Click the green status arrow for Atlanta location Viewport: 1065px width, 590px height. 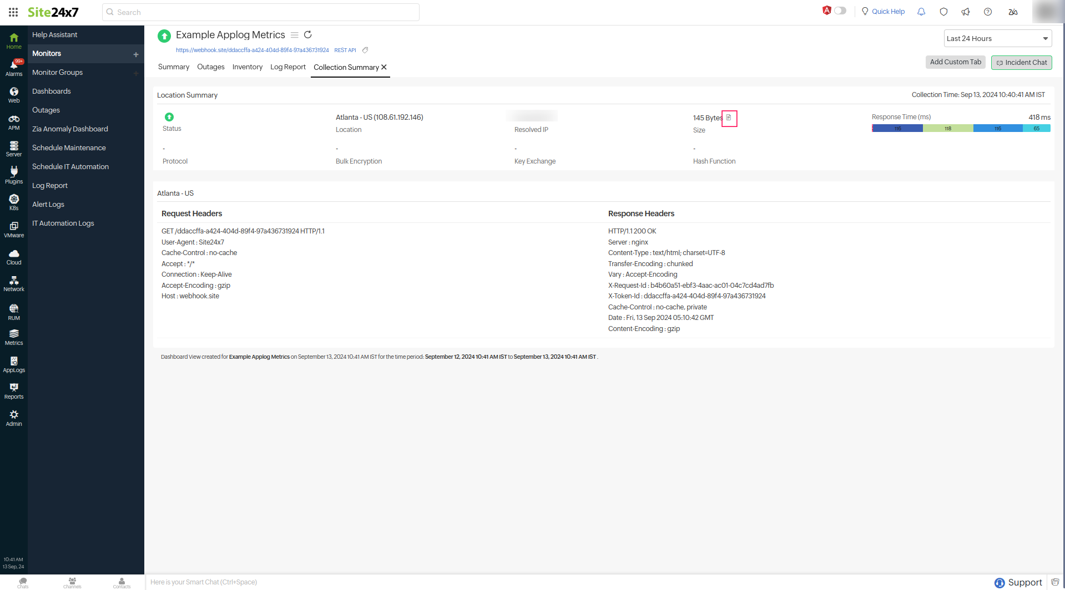click(x=170, y=117)
